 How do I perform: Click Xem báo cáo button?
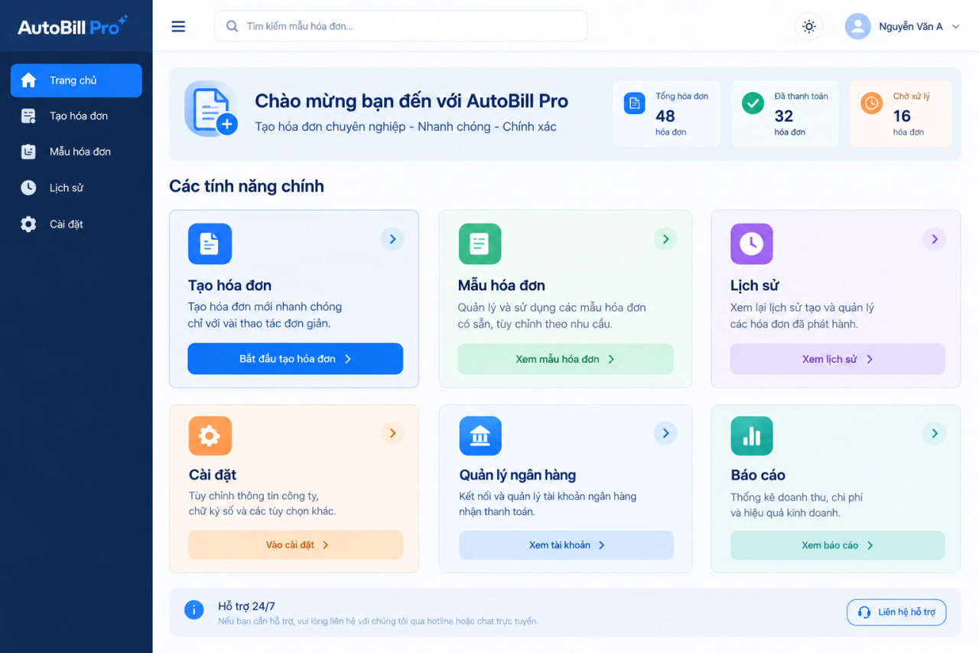(x=838, y=545)
